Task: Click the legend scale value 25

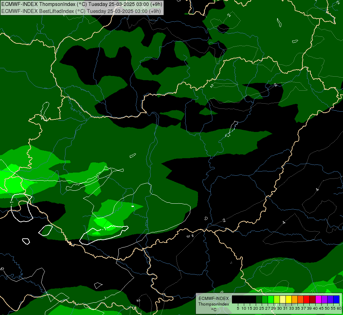Action: click(x=262, y=308)
